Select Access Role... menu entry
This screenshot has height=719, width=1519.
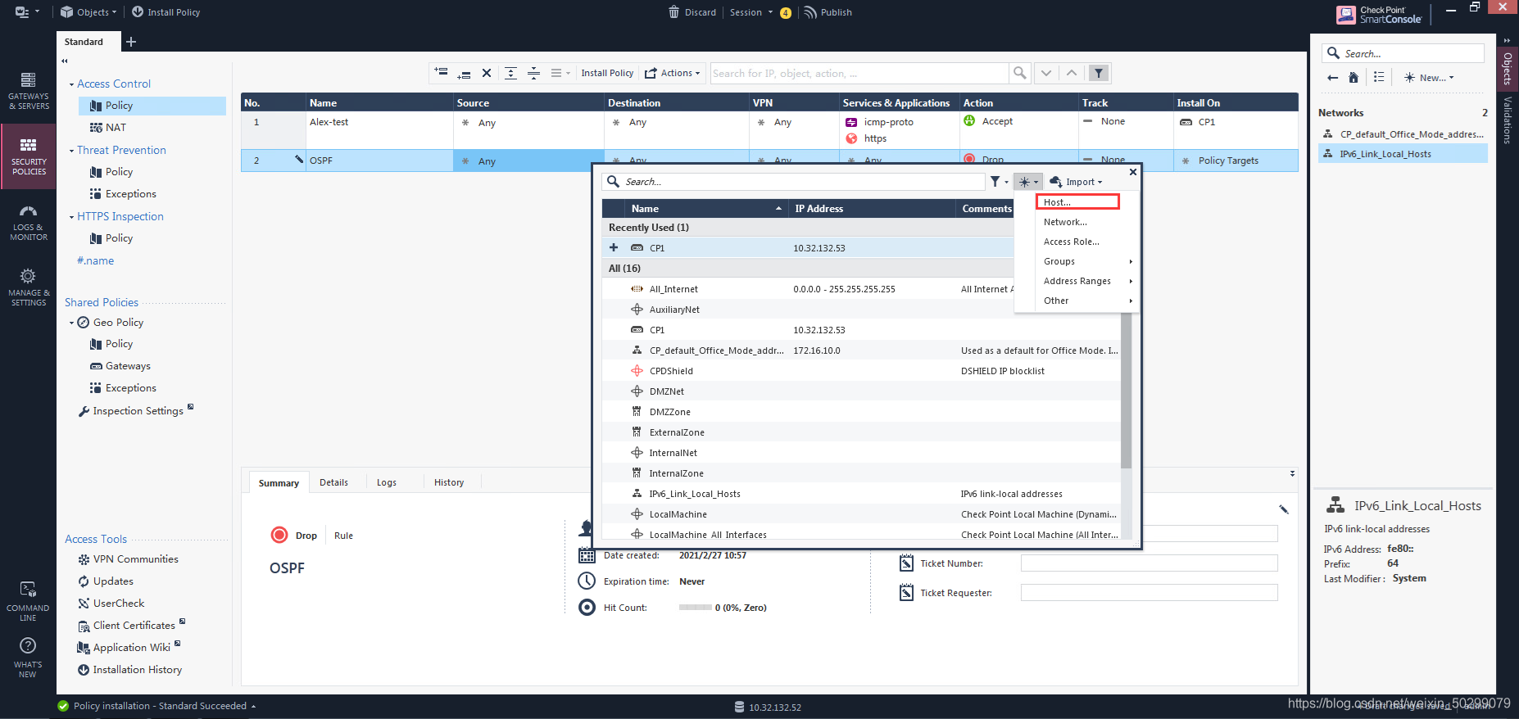pyautogui.click(x=1077, y=242)
